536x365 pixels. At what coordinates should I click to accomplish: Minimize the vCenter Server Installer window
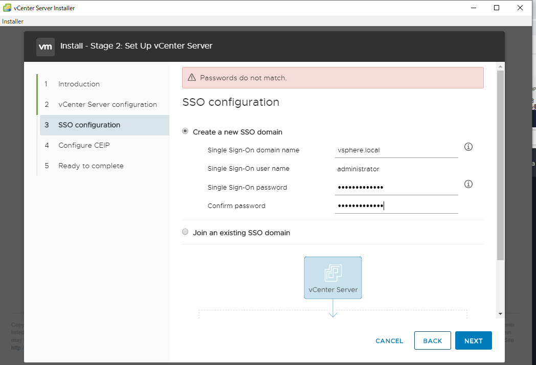point(474,8)
